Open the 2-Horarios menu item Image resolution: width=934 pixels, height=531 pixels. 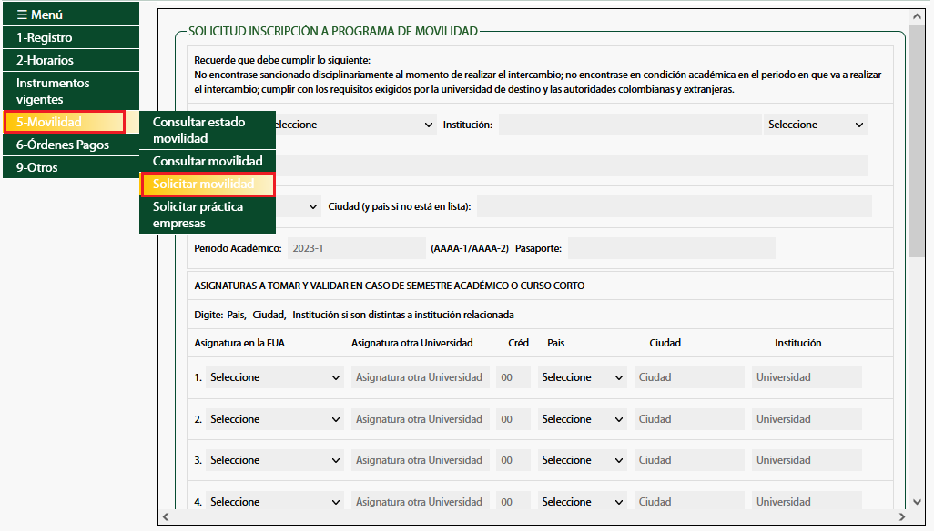(x=71, y=60)
